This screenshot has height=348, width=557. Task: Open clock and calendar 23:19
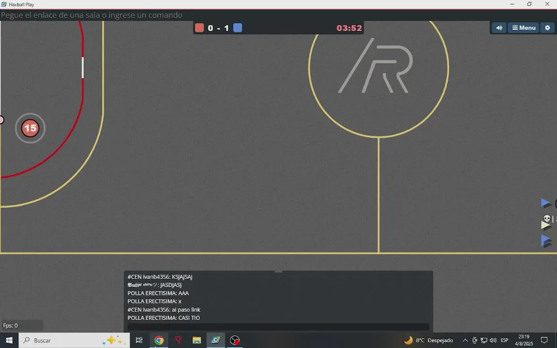pyautogui.click(x=524, y=340)
